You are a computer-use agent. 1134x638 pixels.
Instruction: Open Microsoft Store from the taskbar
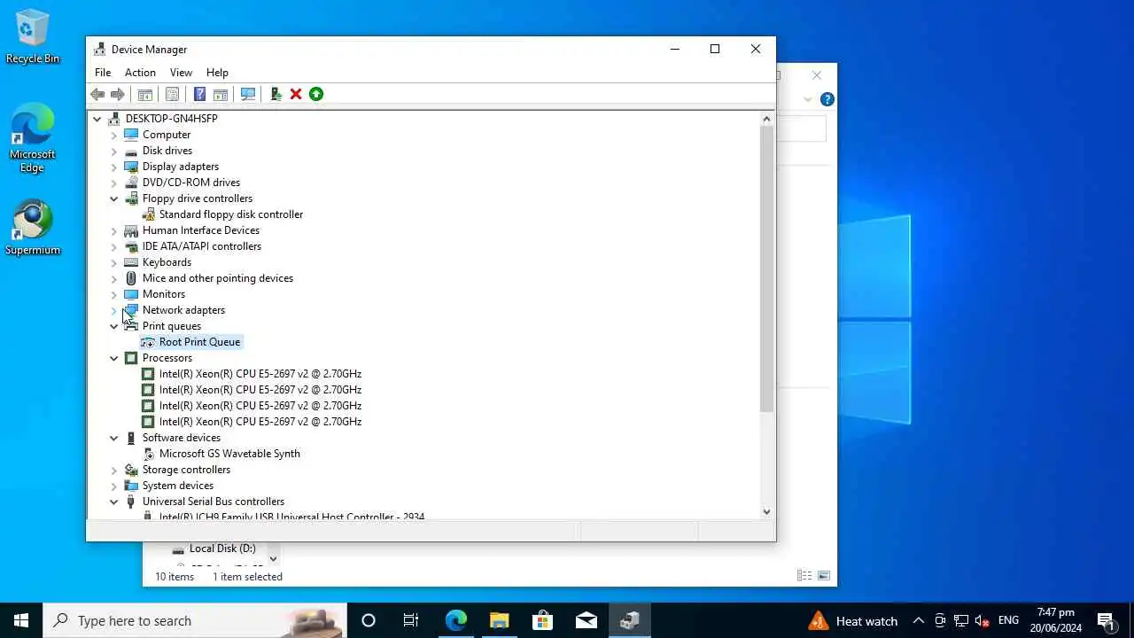542,620
